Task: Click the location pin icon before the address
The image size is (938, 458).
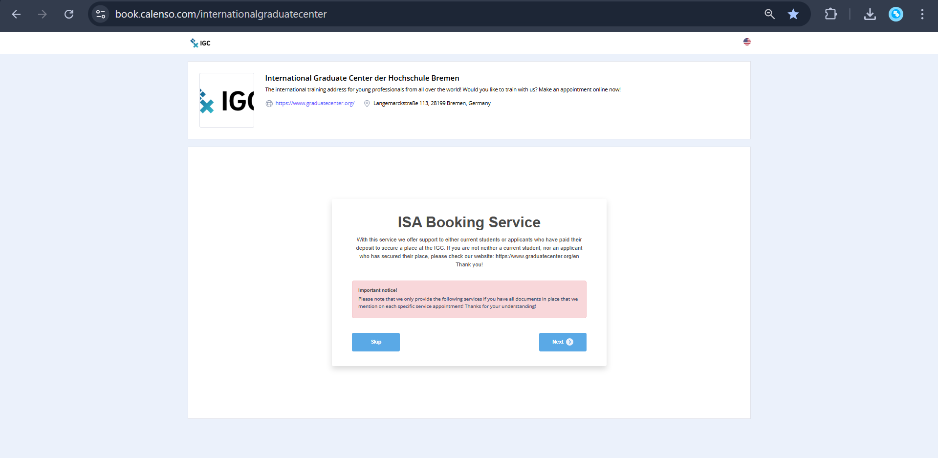Action: click(x=367, y=103)
